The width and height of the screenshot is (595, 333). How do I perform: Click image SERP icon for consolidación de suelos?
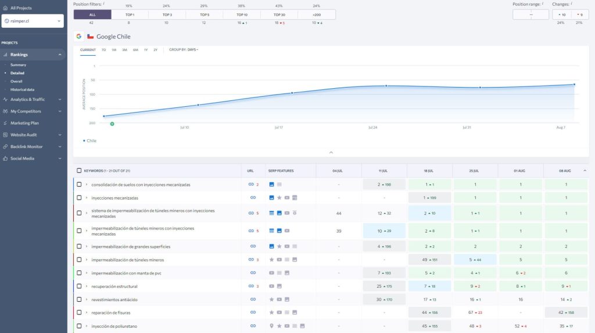click(271, 184)
